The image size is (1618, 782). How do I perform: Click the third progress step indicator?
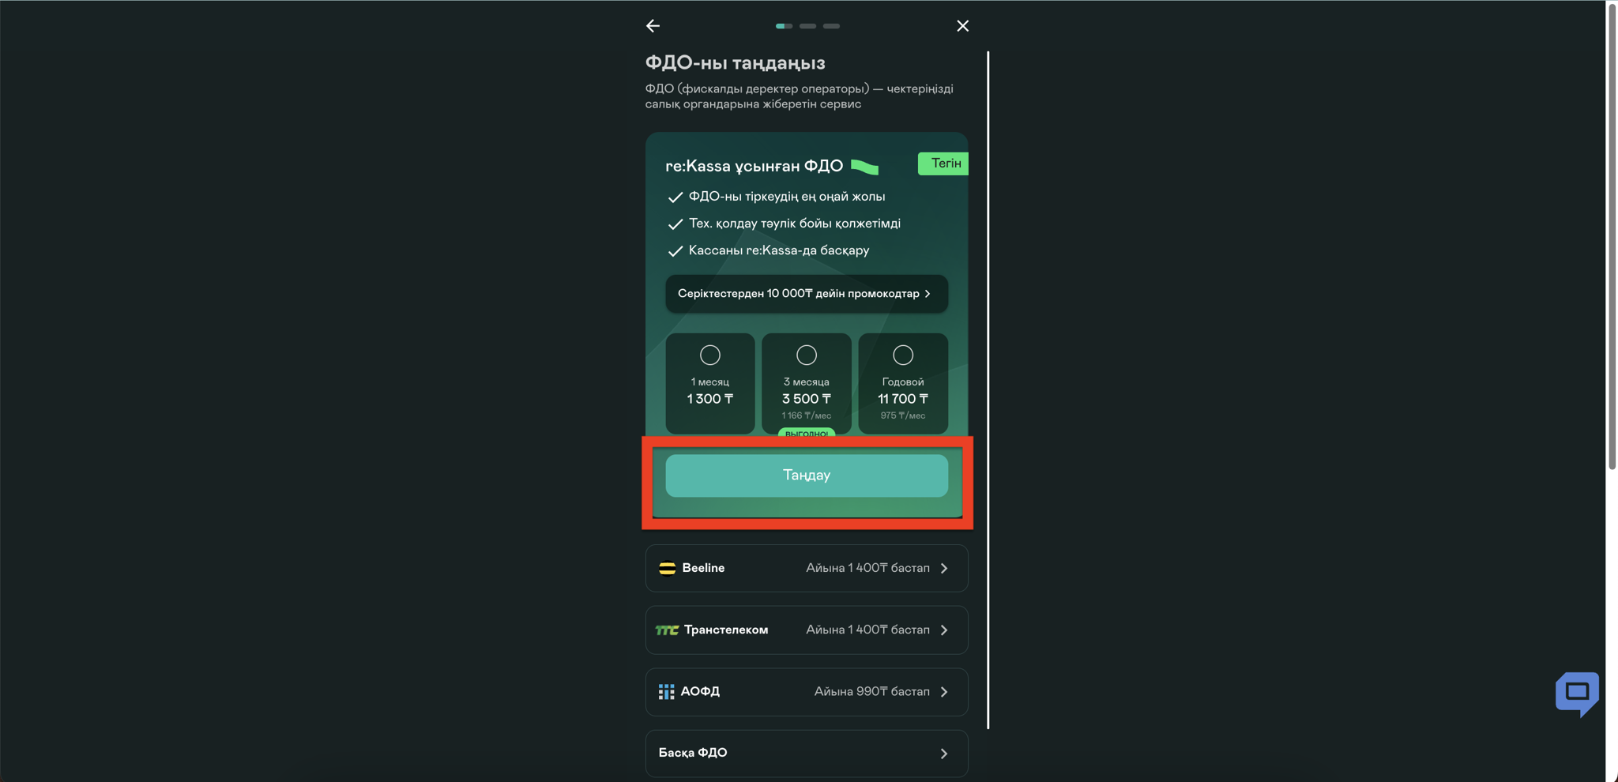coord(831,26)
